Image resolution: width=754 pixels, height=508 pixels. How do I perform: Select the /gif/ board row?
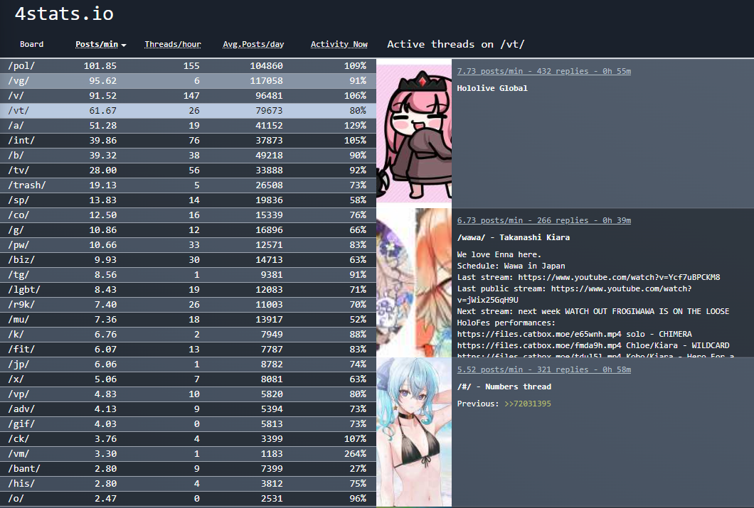tap(188, 423)
